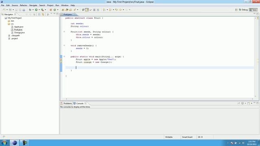Click the Link with Editor icon in Navigator

(x=43, y=15)
